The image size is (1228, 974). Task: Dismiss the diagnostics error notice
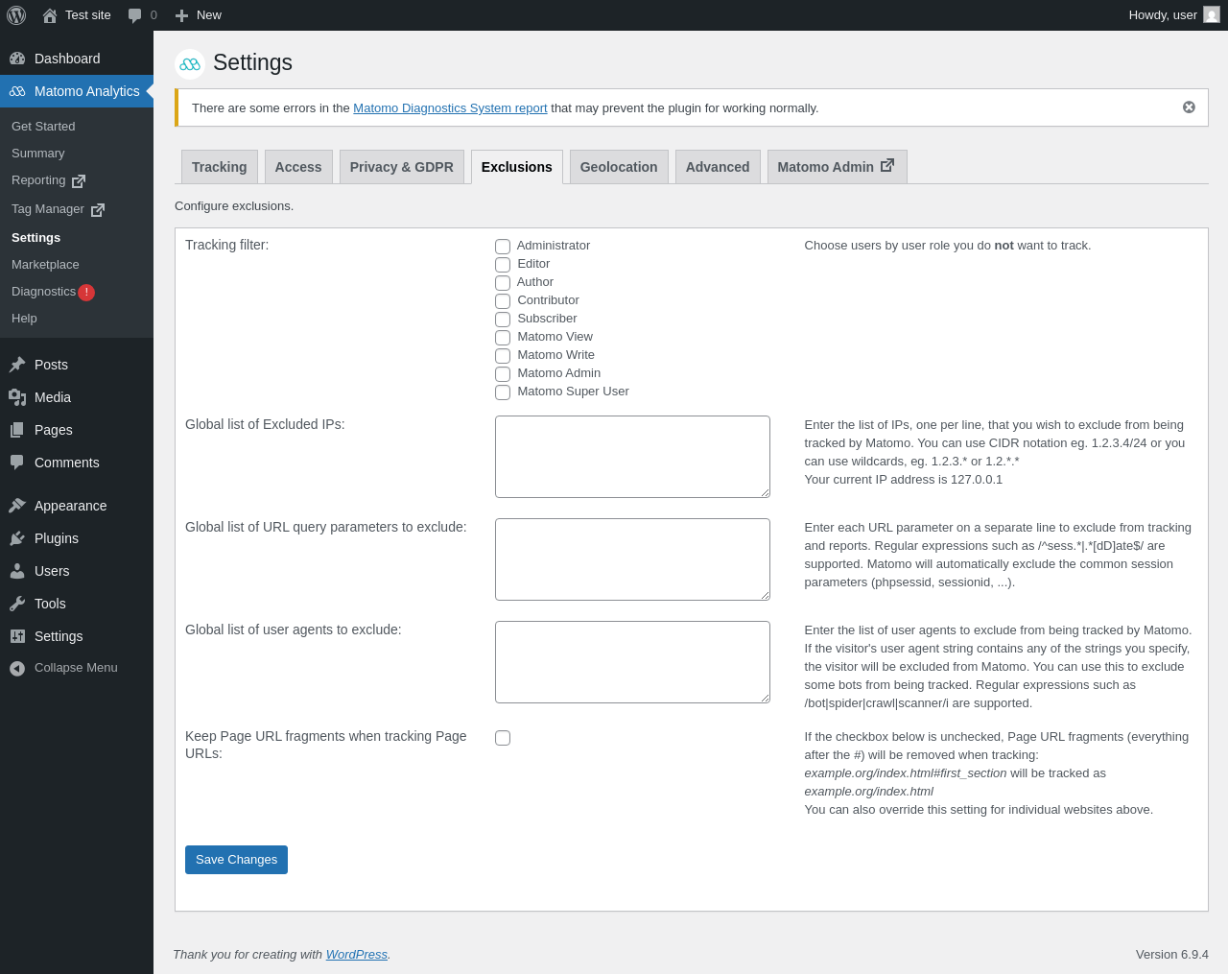point(1189,107)
